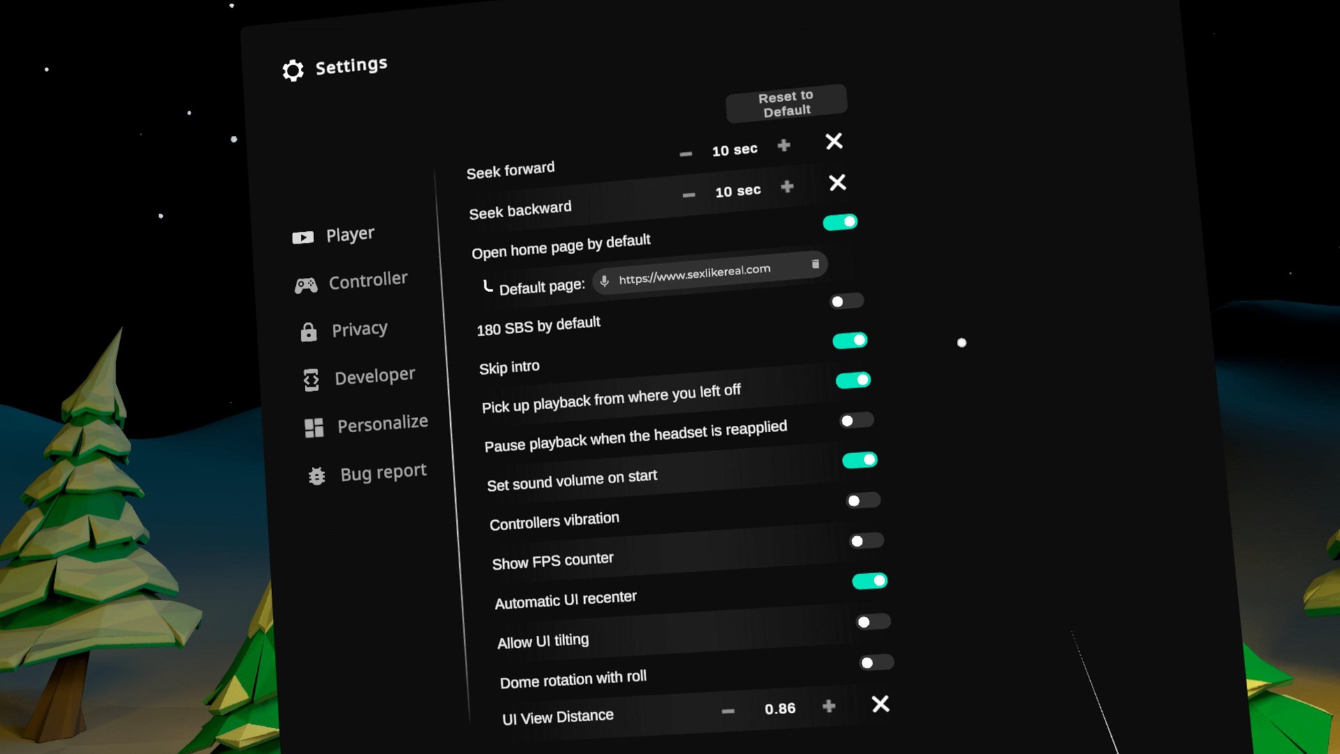The image size is (1340, 754).
Task: Click the trash icon in Default page field
Action: 814,264
